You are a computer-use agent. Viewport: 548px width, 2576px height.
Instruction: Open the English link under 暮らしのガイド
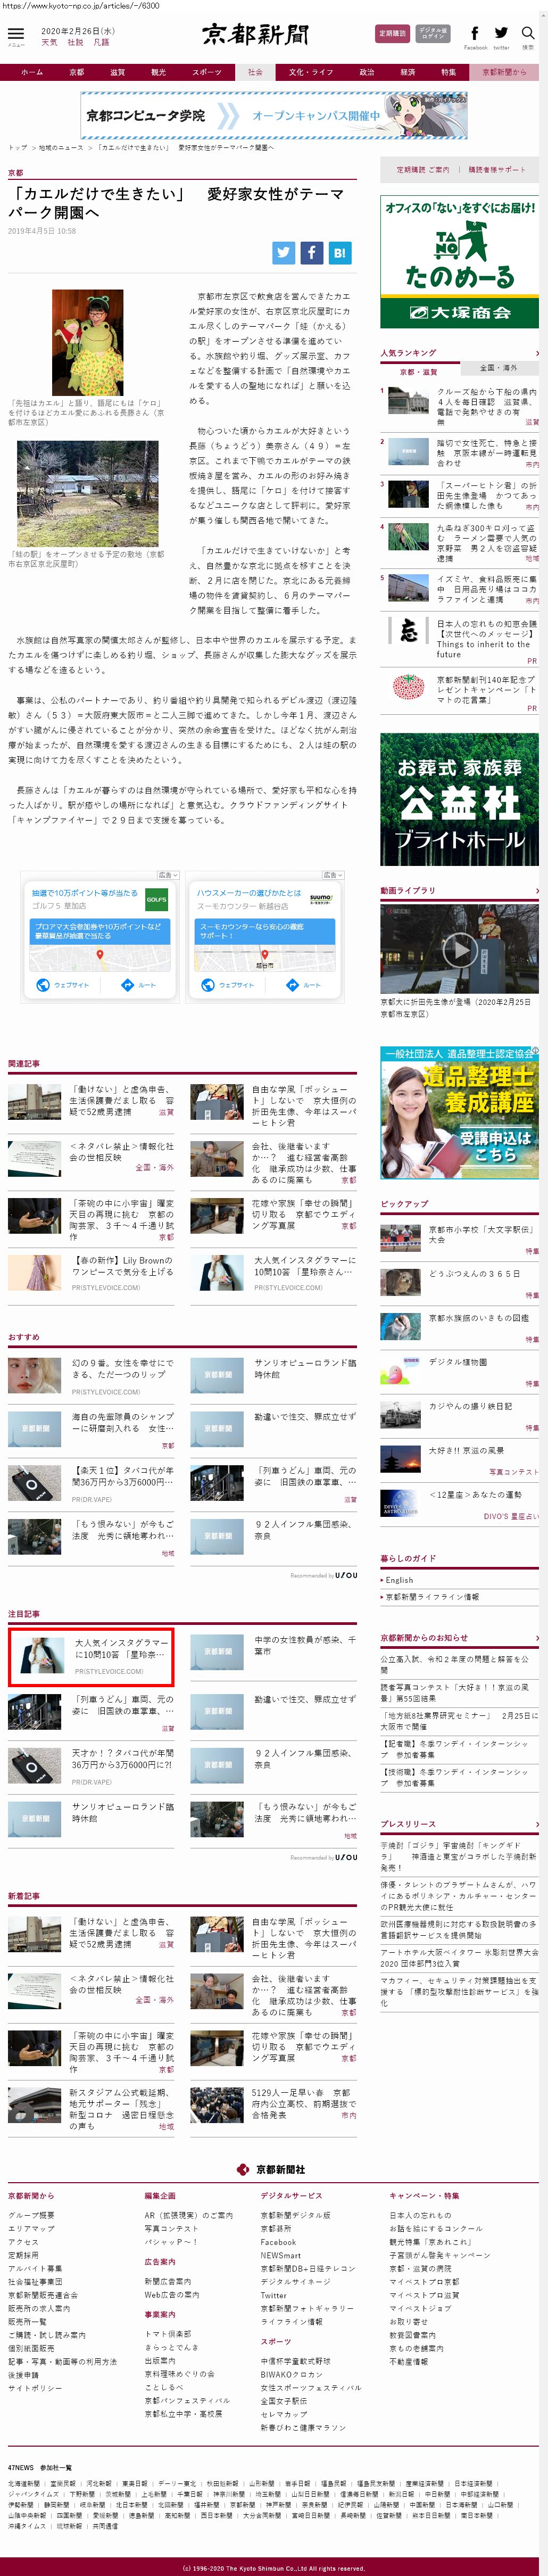point(399,1580)
